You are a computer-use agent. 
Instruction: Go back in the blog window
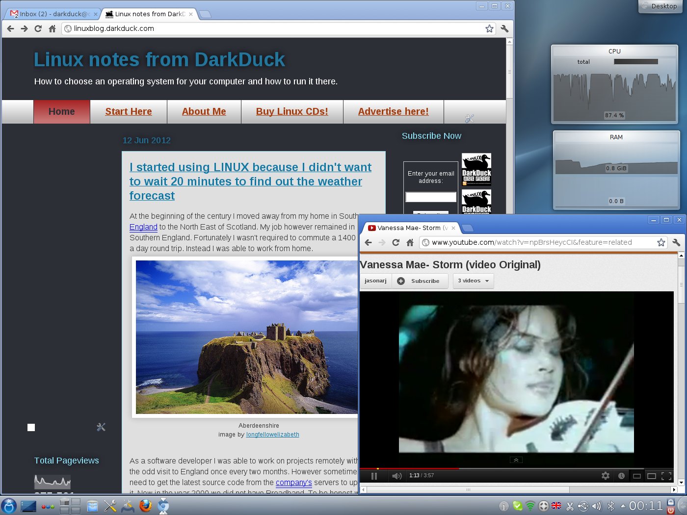(x=10, y=28)
